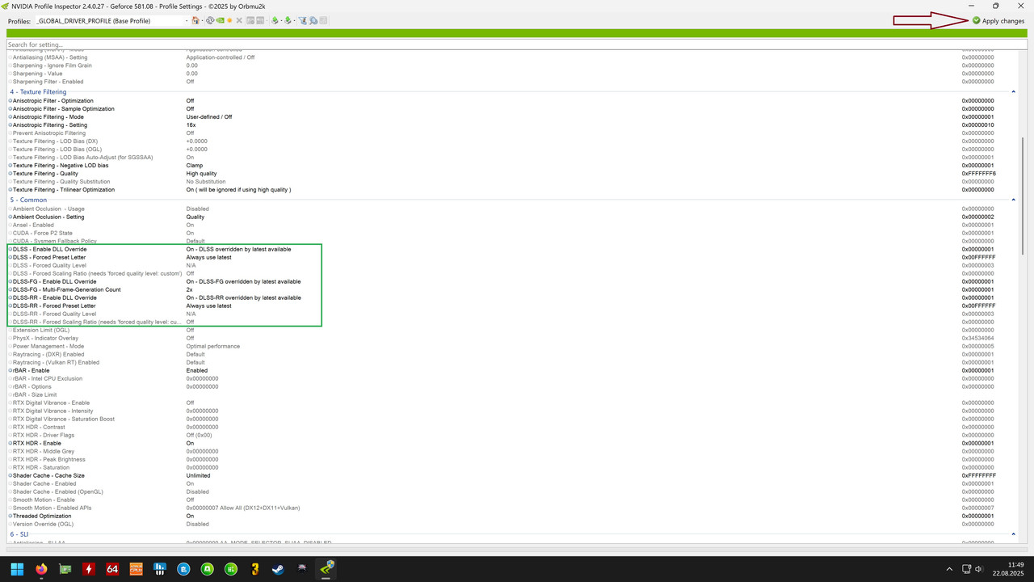Click the Unlimited shader cache value

[198, 475]
